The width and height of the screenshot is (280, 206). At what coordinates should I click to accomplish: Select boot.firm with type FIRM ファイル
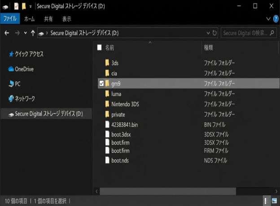[x=120, y=151]
